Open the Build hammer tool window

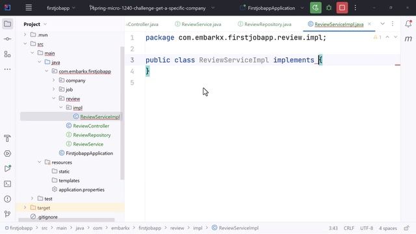(x=7, y=138)
